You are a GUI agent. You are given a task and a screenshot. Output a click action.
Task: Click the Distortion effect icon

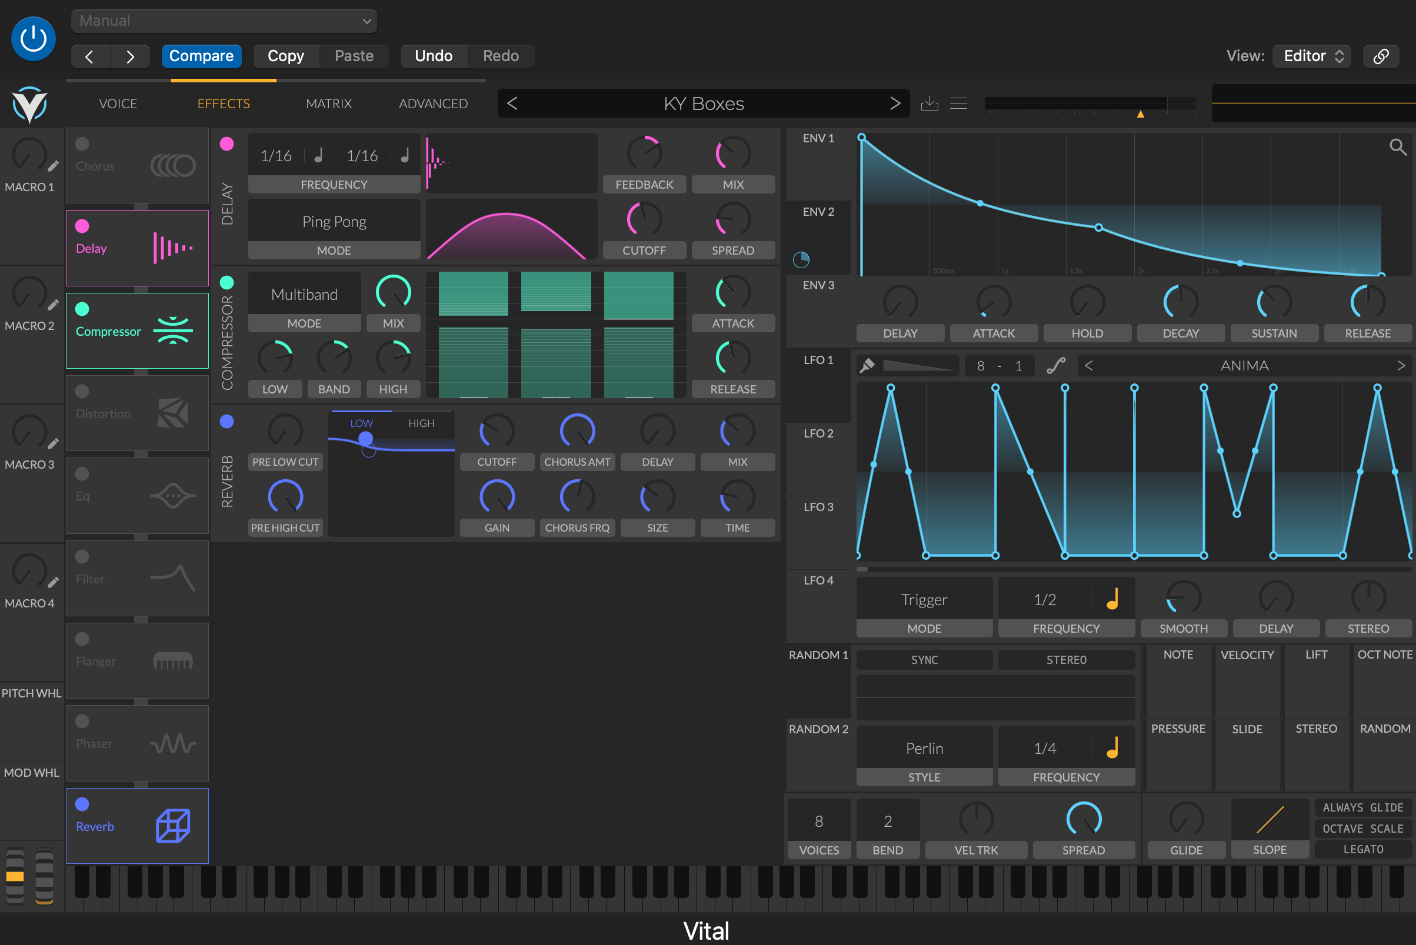coord(172,413)
